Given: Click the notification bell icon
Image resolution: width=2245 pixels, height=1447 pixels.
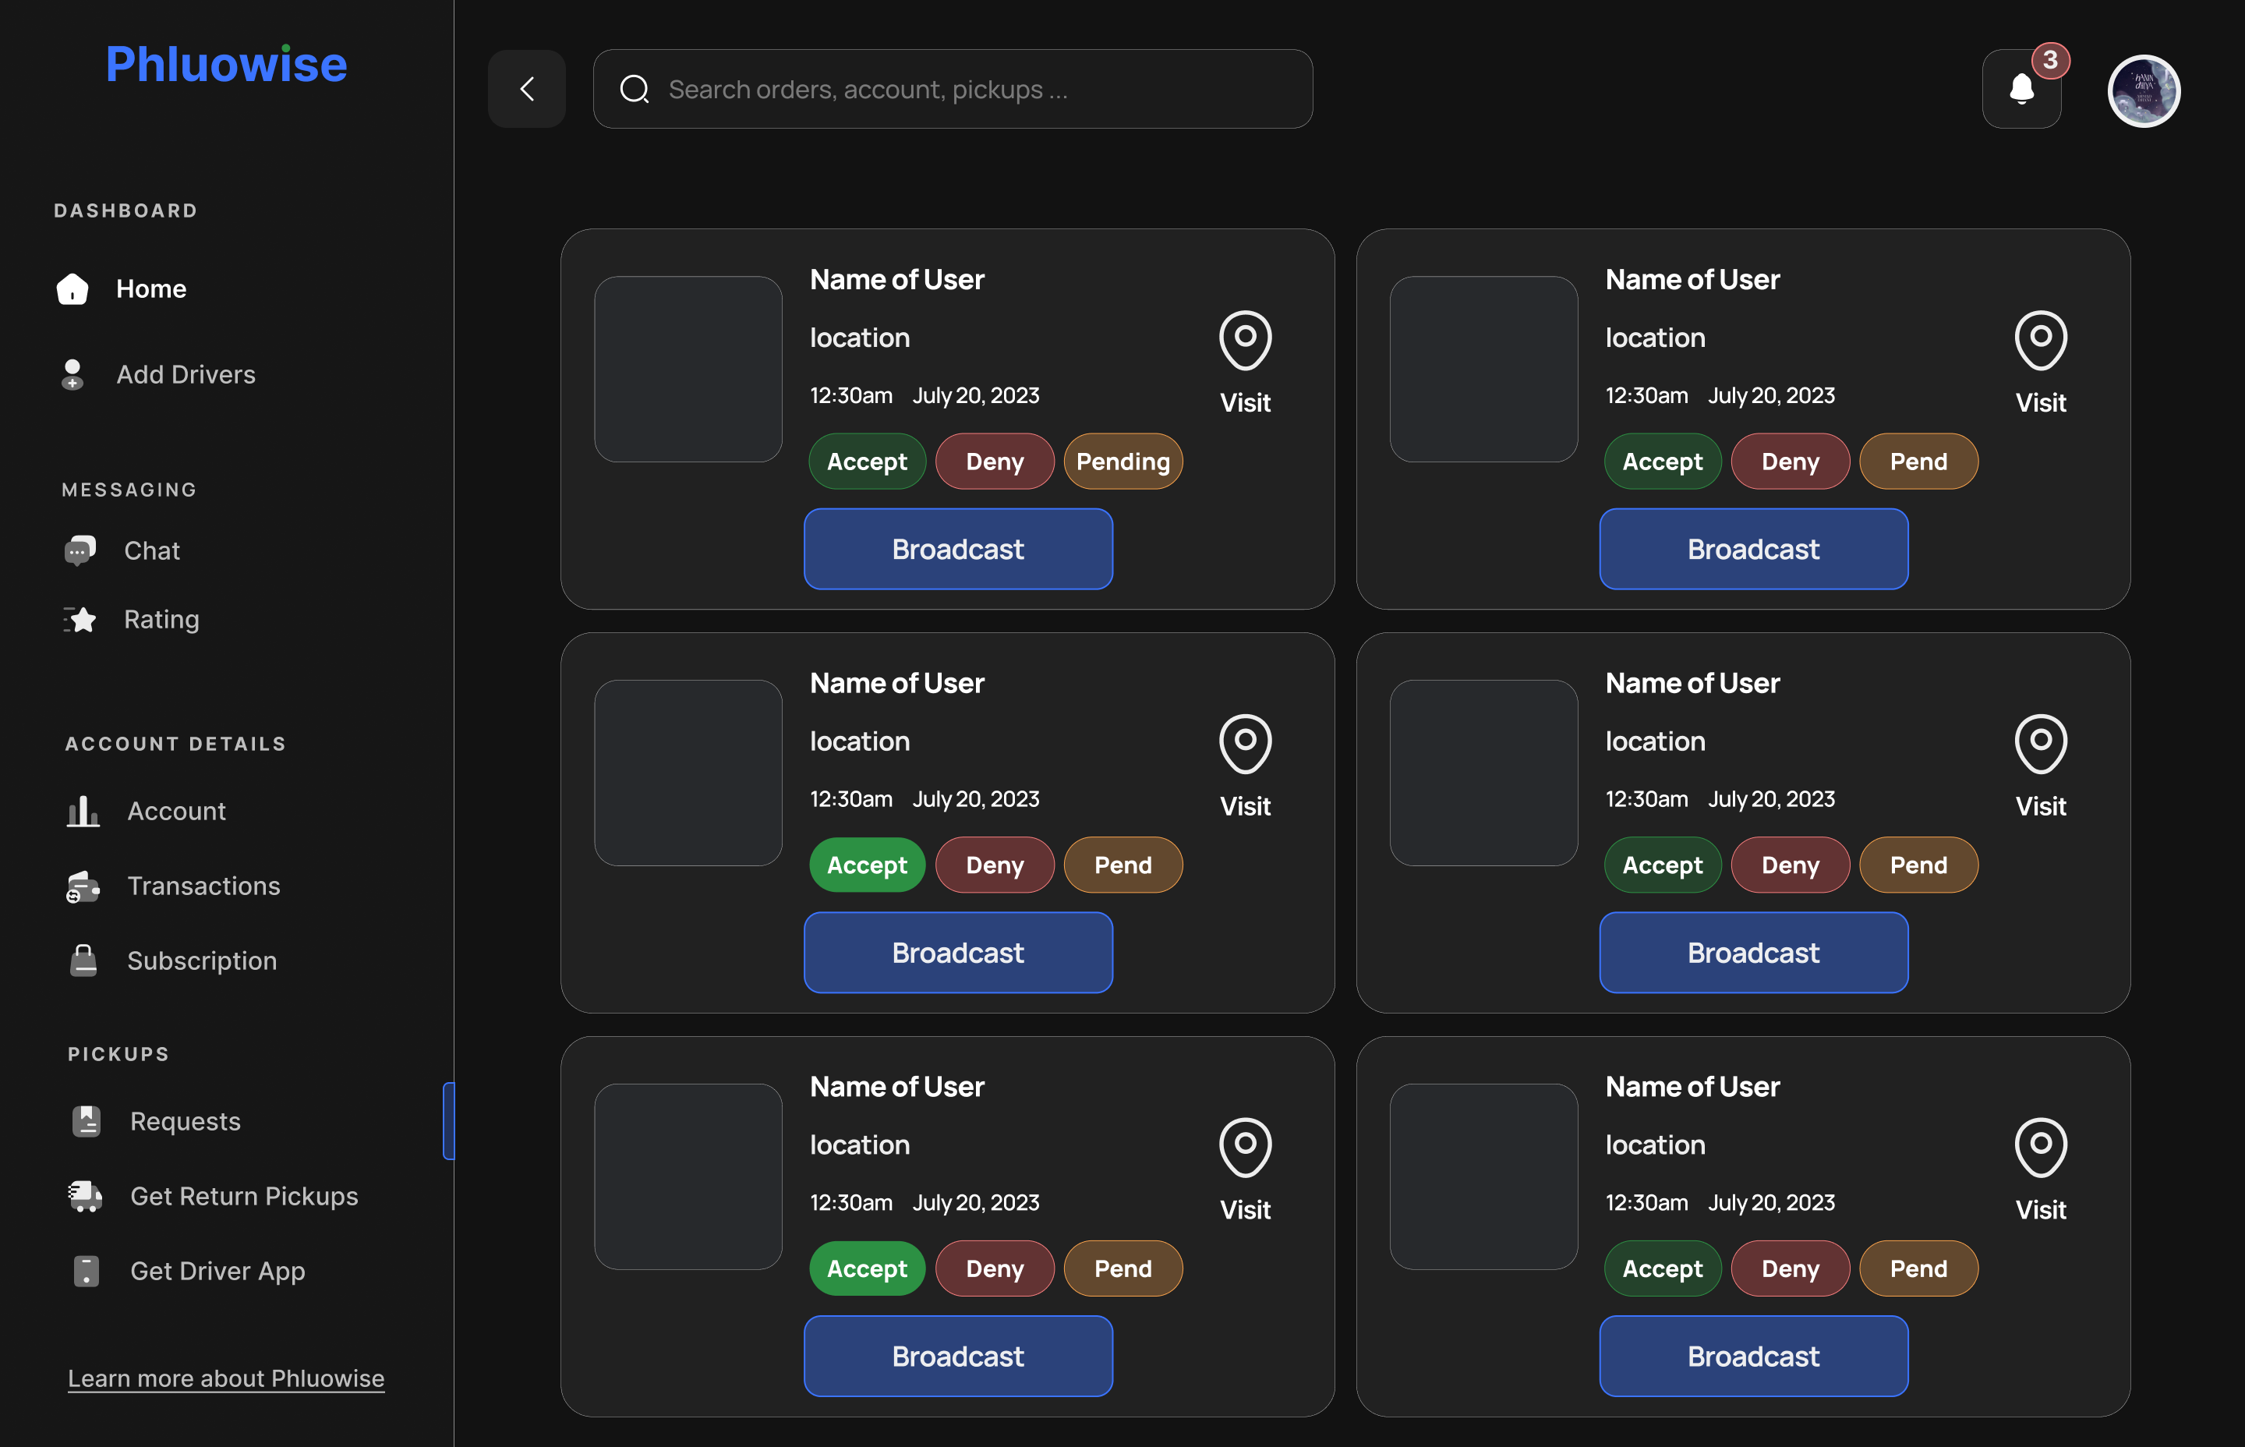Looking at the screenshot, I should coord(2021,89).
